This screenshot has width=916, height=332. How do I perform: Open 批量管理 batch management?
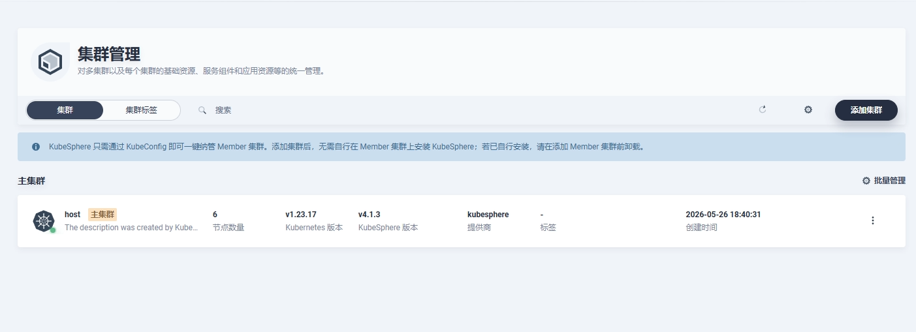pos(884,181)
